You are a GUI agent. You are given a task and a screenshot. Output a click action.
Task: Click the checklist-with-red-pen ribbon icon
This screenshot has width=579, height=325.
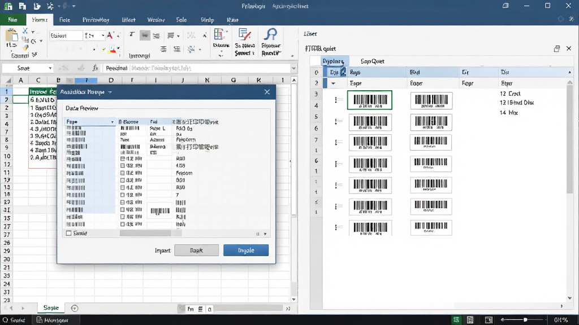[x=244, y=35]
